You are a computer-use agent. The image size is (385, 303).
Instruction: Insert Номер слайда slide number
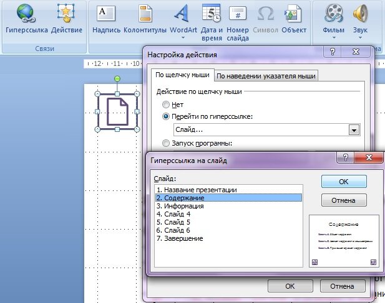(x=238, y=22)
